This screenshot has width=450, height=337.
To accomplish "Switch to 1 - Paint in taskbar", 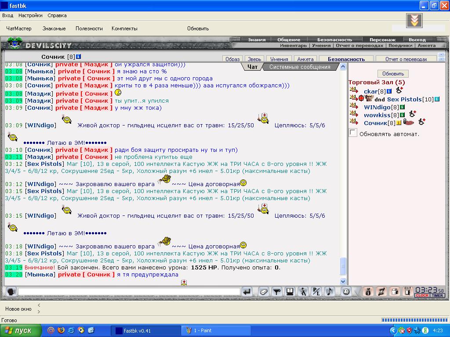I will (x=216, y=330).
